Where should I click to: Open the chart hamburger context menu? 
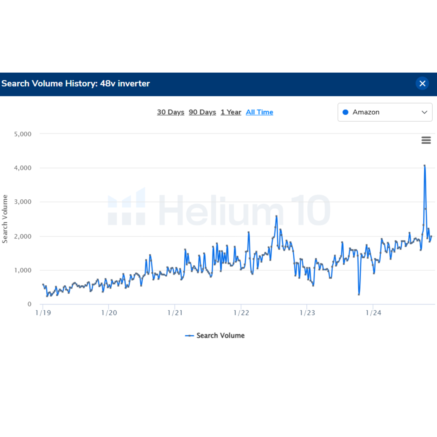(426, 140)
